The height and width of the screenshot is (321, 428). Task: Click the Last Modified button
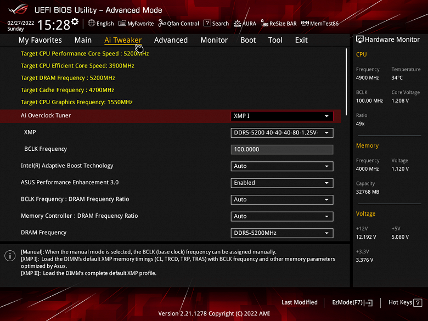[x=300, y=302]
